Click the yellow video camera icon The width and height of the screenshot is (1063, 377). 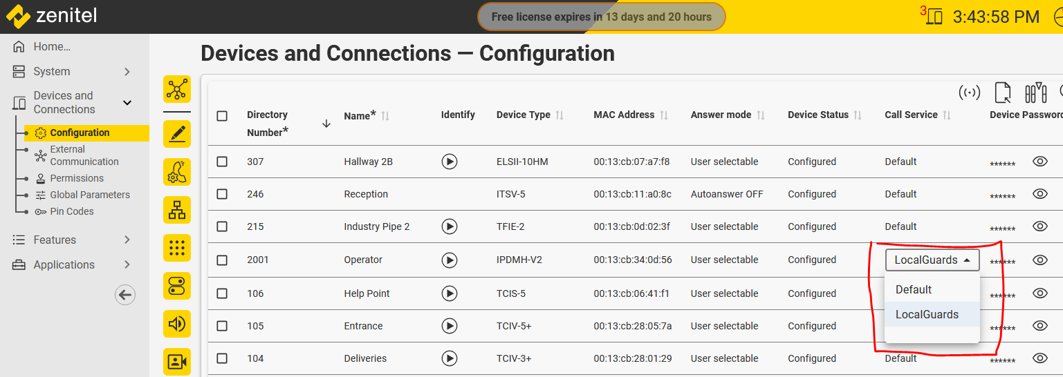pyautogui.click(x=177, y=362)
